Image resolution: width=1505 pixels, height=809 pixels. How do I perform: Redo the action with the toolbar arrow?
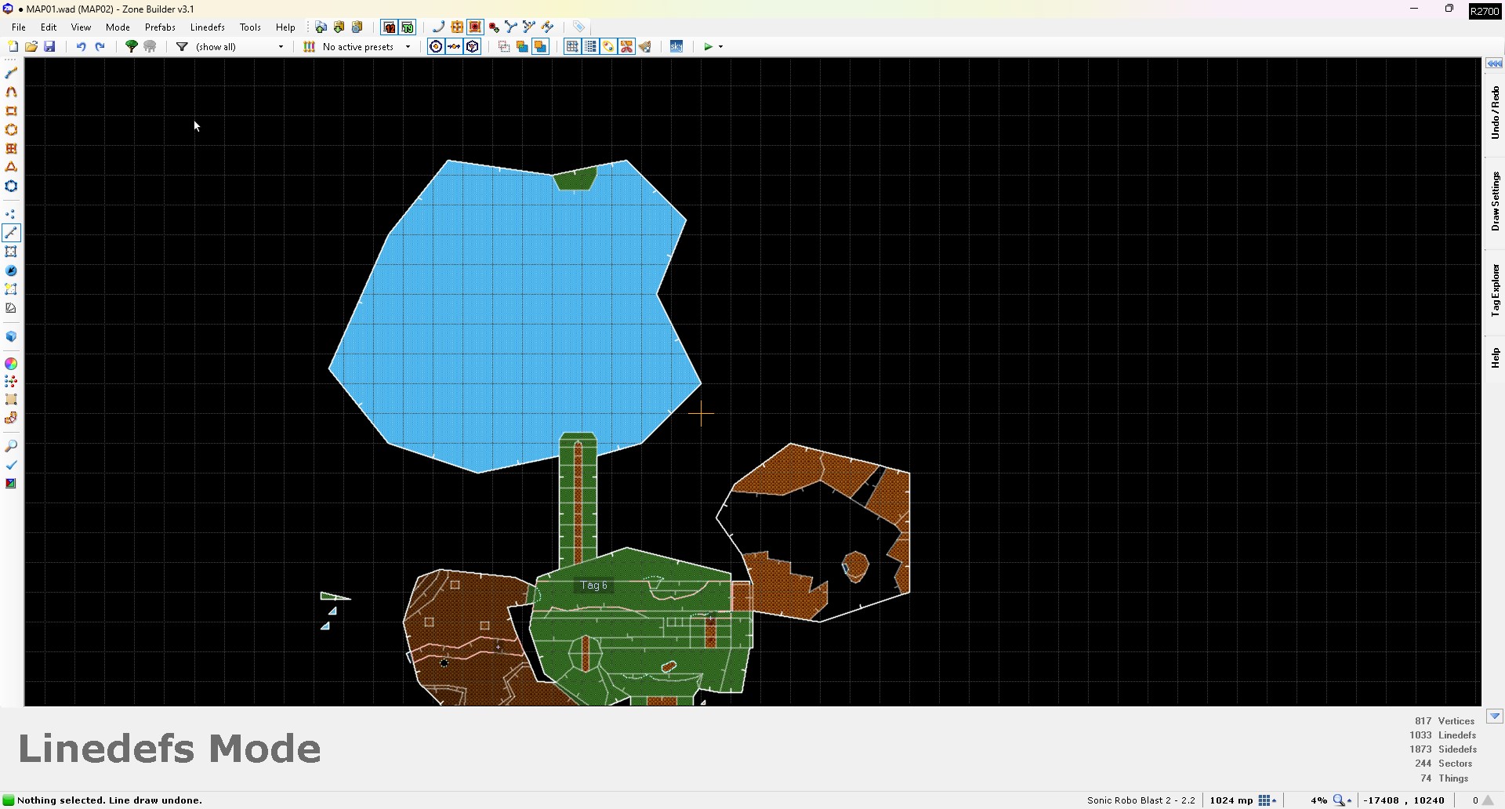(100, 47)
